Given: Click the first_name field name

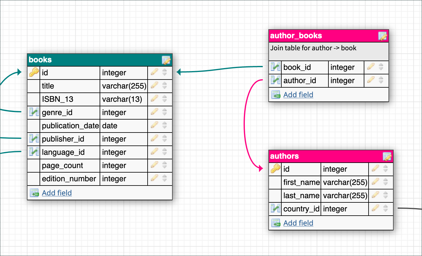Looking at the screenshot, I should (x=301, y=182).
